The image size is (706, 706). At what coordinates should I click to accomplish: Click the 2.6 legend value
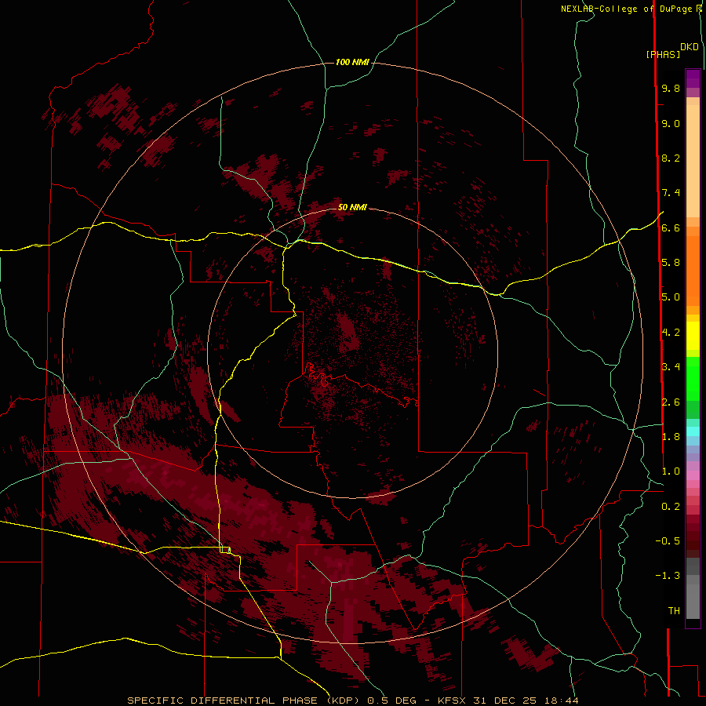671,402
